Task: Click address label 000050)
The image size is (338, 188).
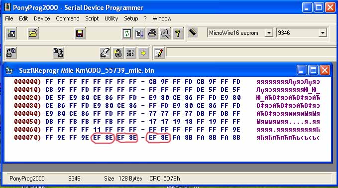Action: coord(27,122)
